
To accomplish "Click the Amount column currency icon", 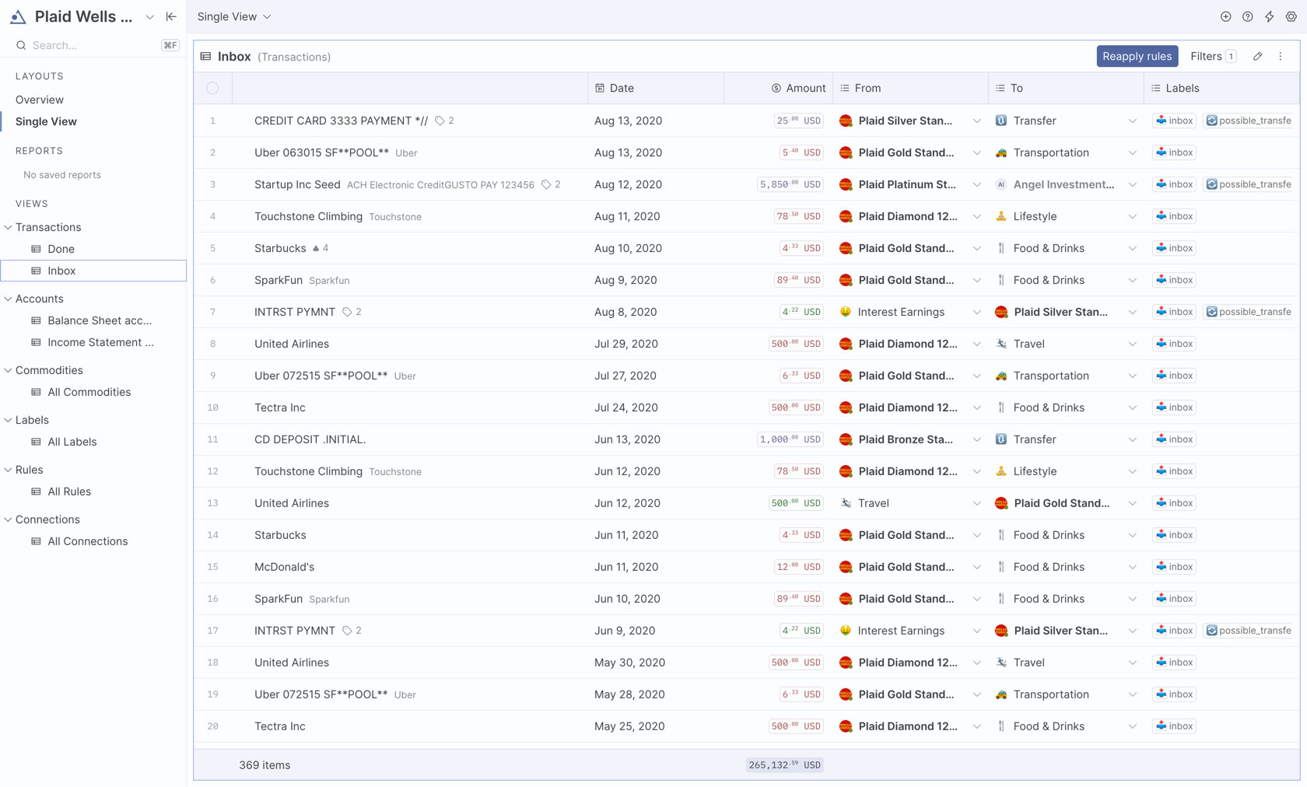I will click(776, 88).
